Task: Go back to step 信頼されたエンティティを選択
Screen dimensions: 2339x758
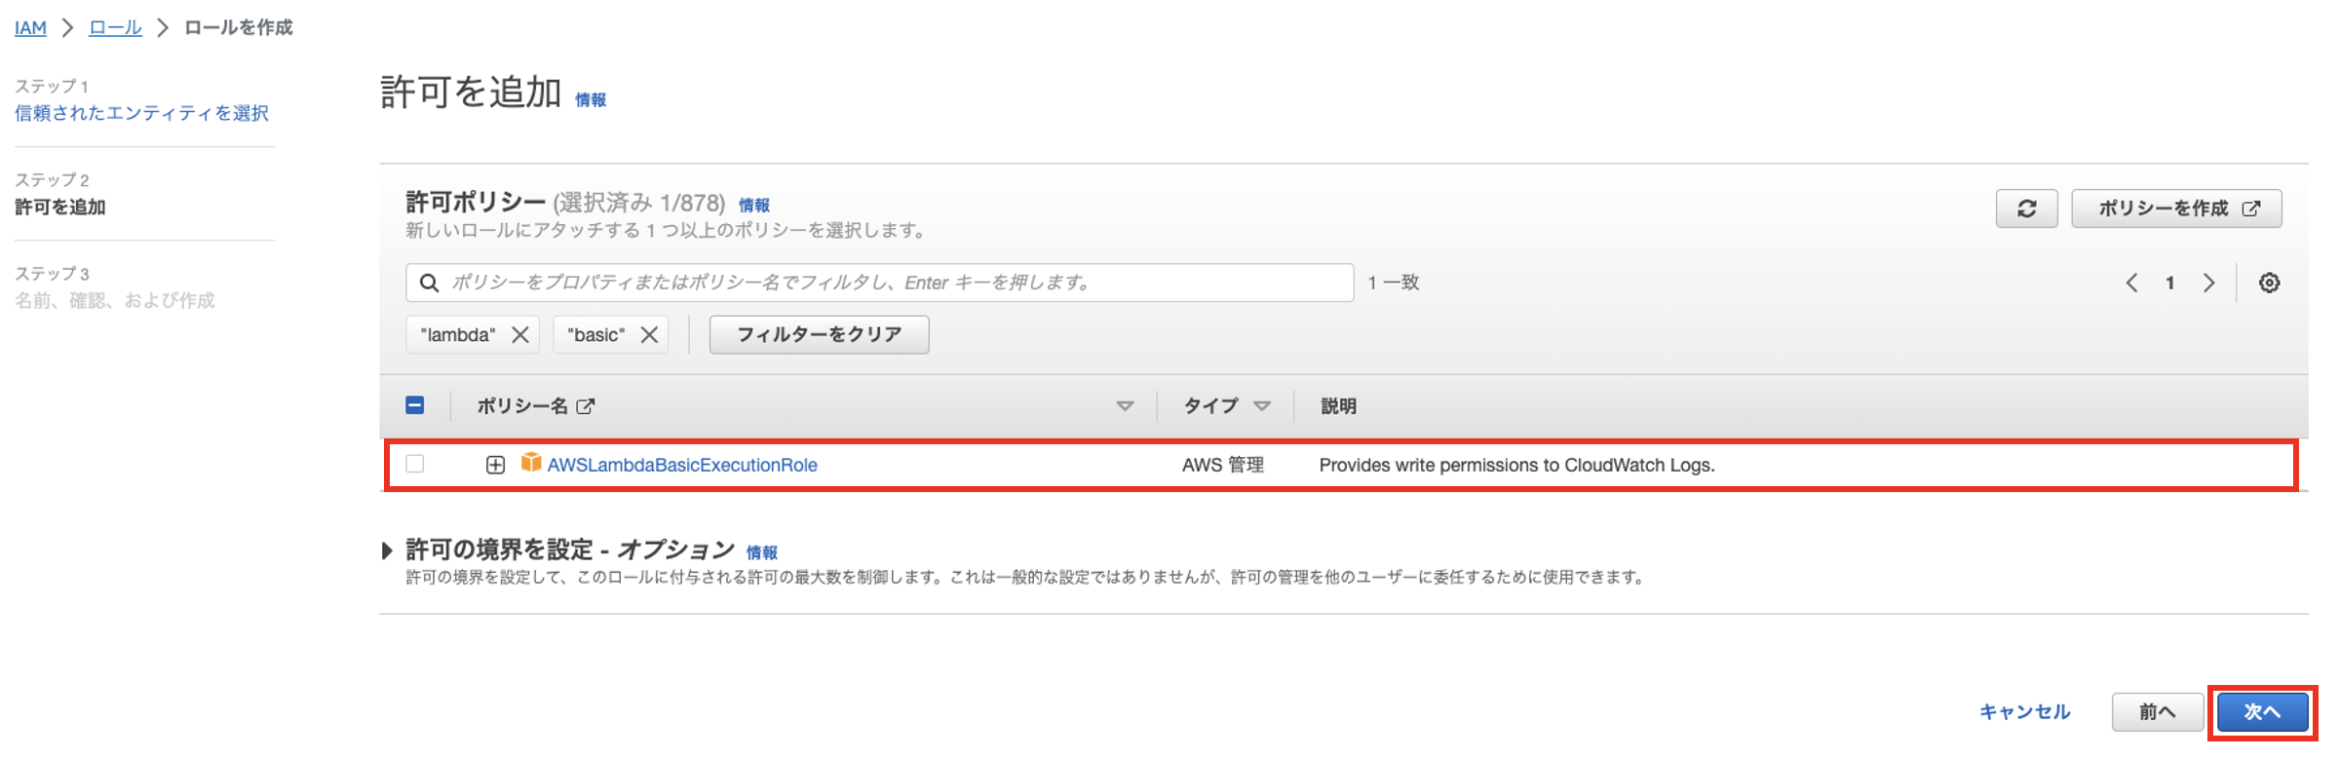Action: coord(141,113)
